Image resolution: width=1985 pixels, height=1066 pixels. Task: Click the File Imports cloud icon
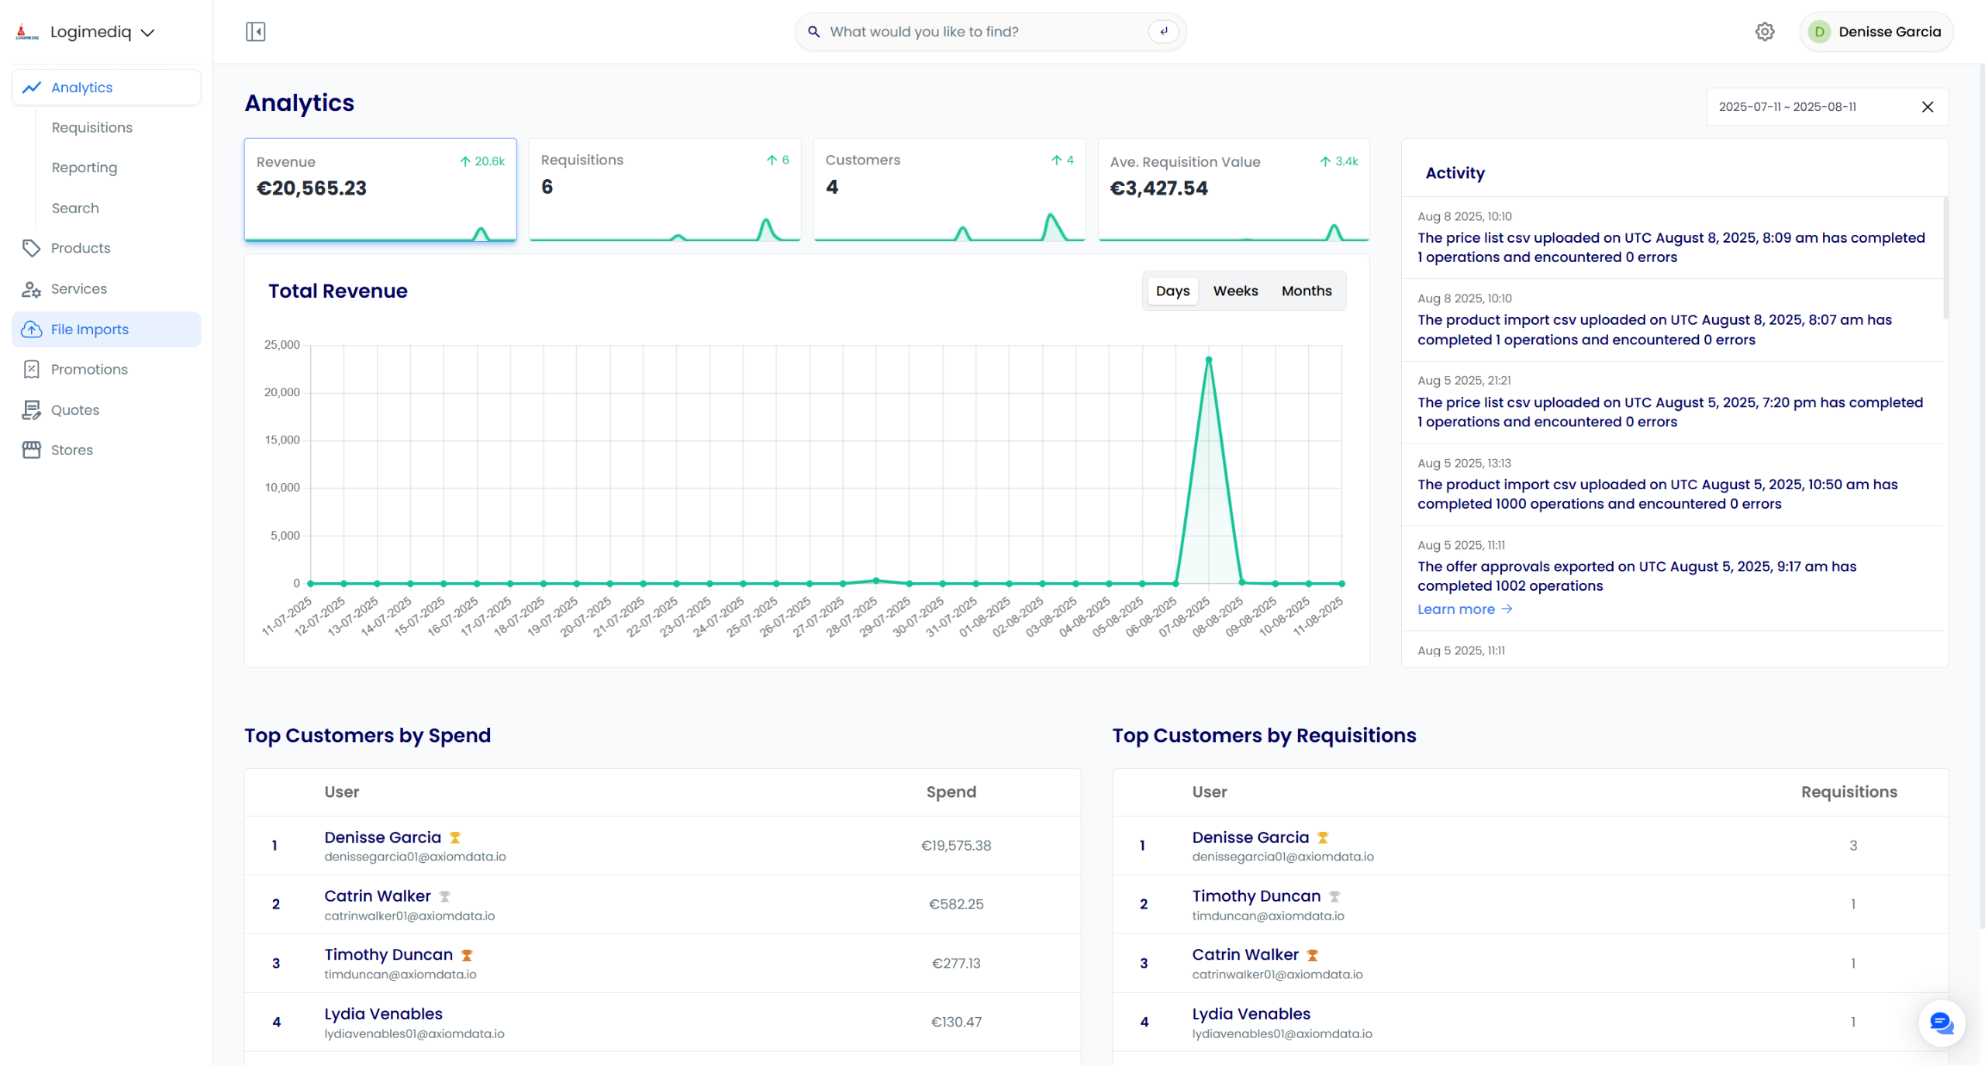[x=31, y=329]
